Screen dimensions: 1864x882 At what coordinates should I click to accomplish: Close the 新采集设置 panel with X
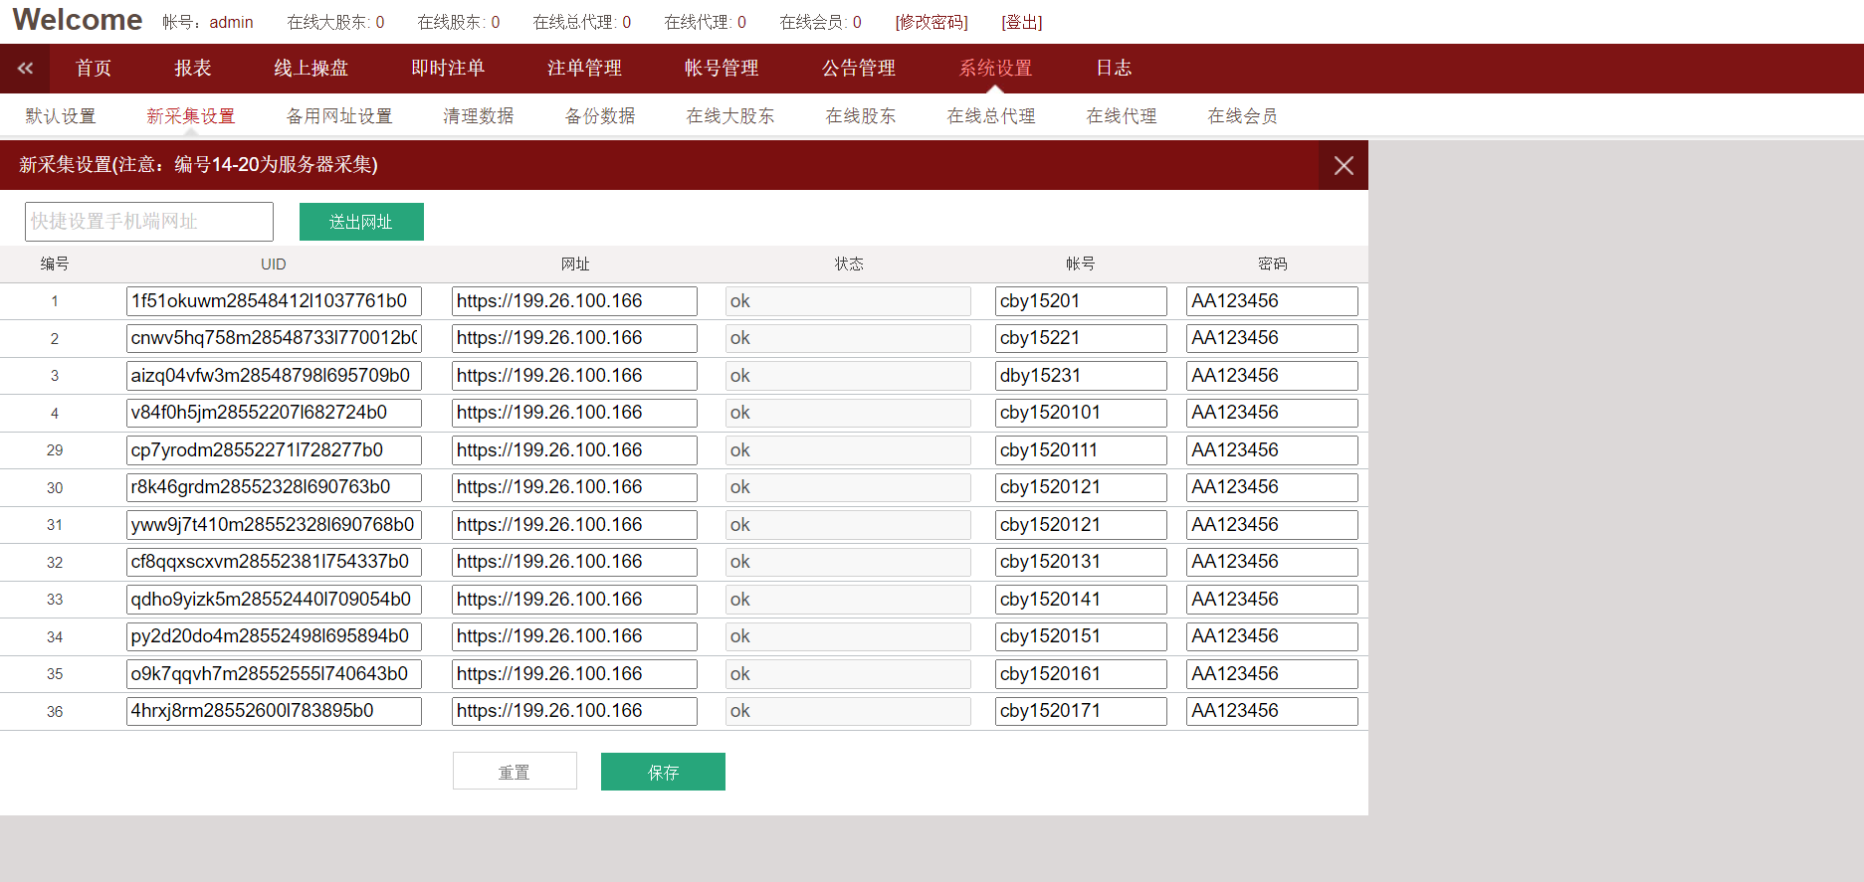pos(1343,165)
